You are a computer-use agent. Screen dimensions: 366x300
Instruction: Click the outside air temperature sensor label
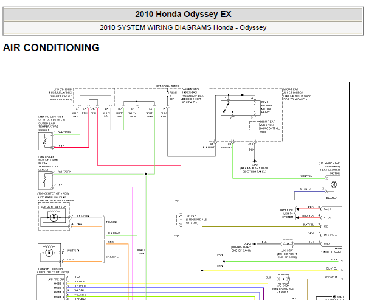[52, 123]
